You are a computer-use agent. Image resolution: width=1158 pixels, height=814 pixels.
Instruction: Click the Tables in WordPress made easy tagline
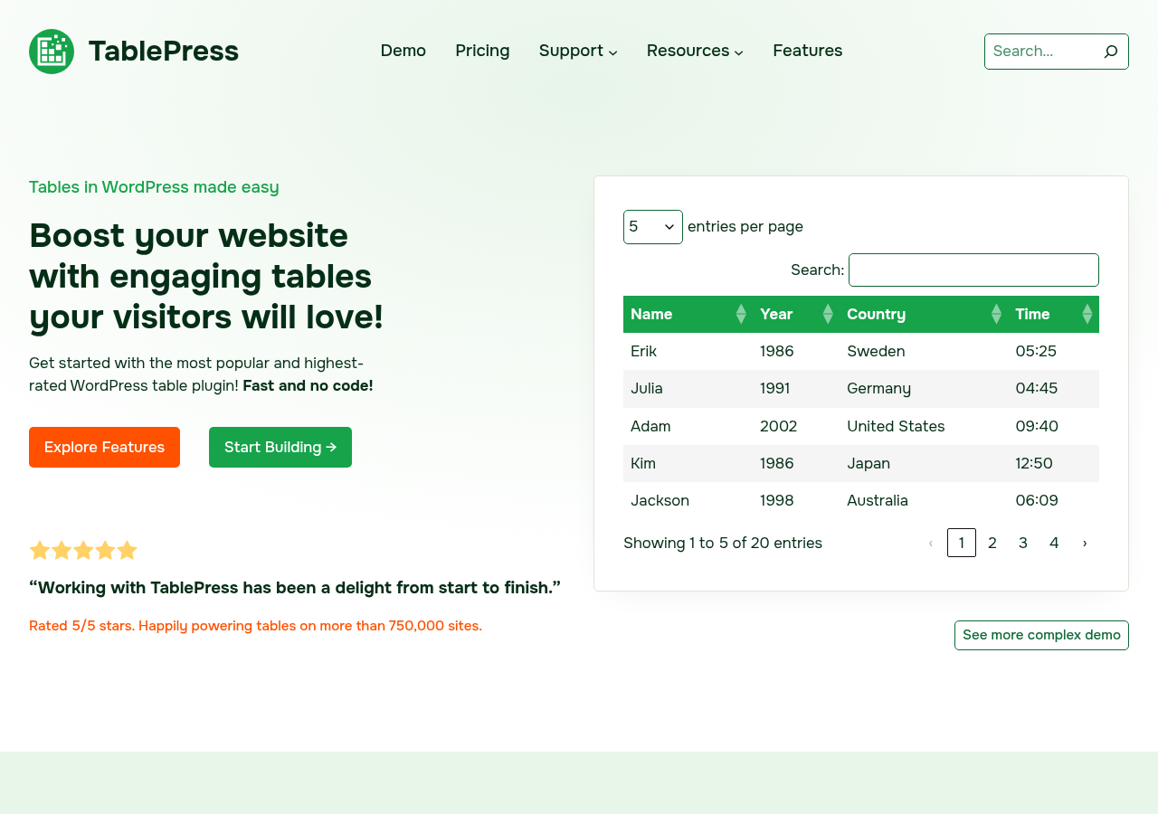point(154,187)
